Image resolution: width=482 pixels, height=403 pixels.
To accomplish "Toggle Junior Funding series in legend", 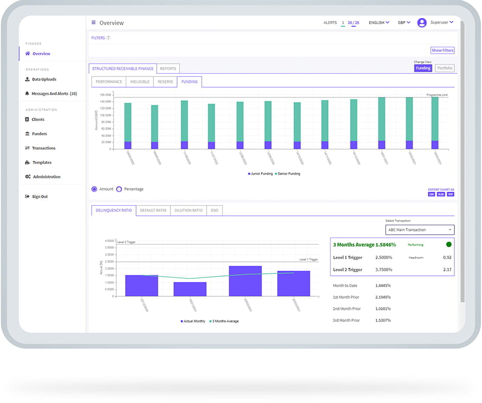I will click(260, 174).
